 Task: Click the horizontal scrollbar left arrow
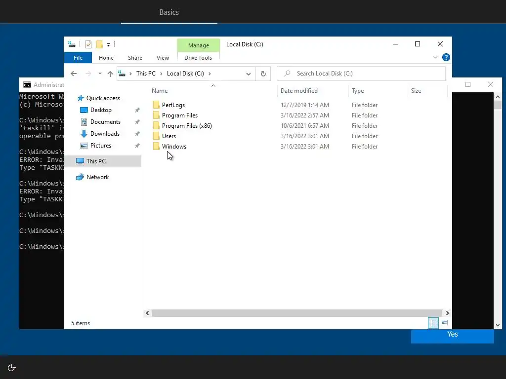click(x=147, y=313)
